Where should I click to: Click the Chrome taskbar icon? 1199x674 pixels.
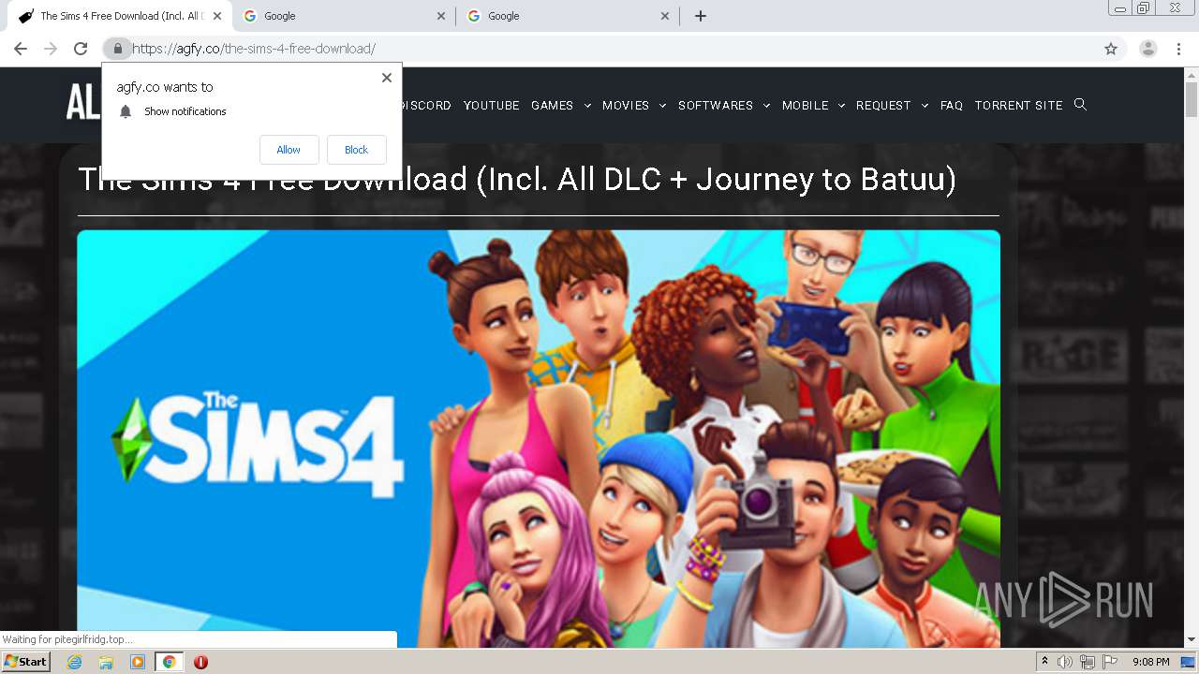tap(169, 662)
